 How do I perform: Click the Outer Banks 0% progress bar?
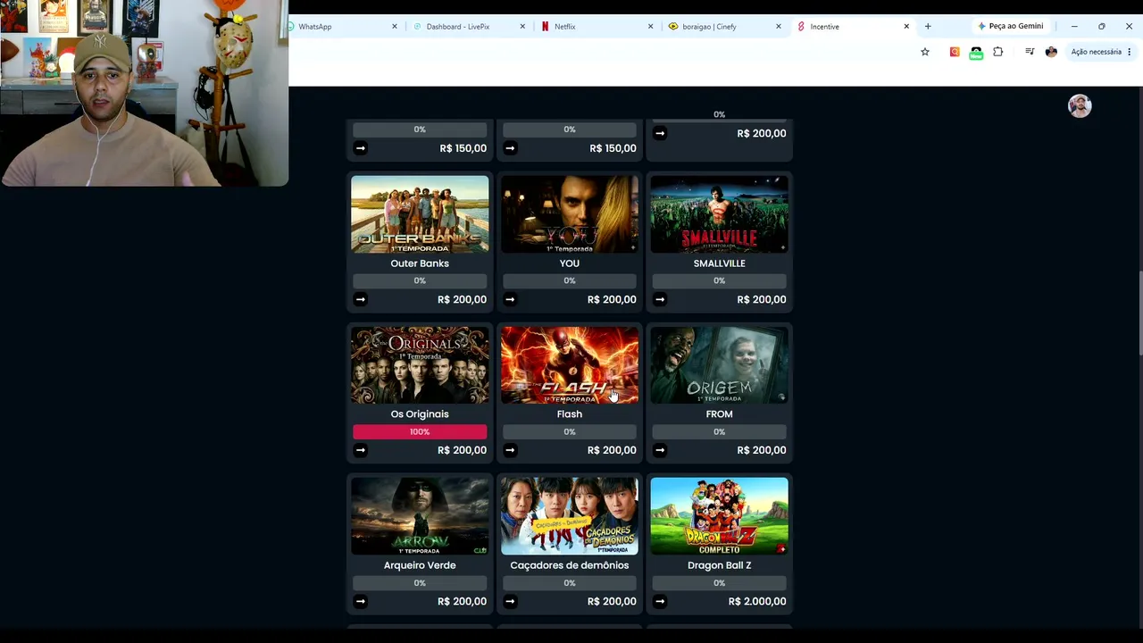click(x=420, y=280)
